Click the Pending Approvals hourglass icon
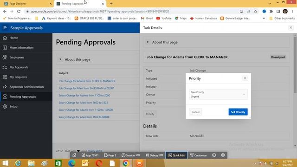 point(5,97)
